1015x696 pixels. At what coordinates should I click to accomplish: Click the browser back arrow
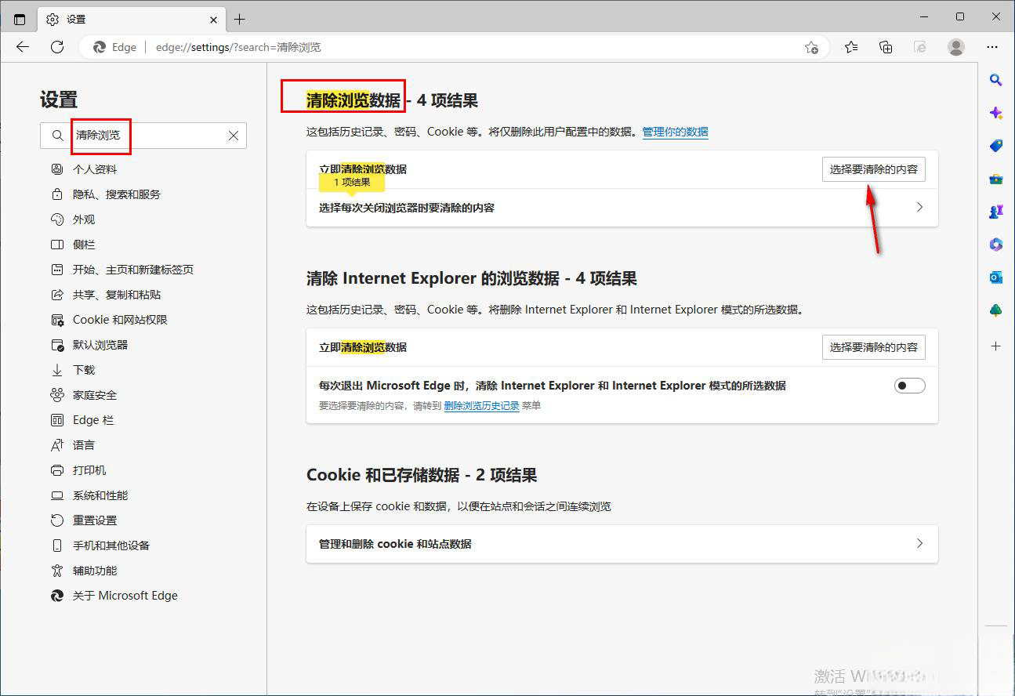(23, 47)
